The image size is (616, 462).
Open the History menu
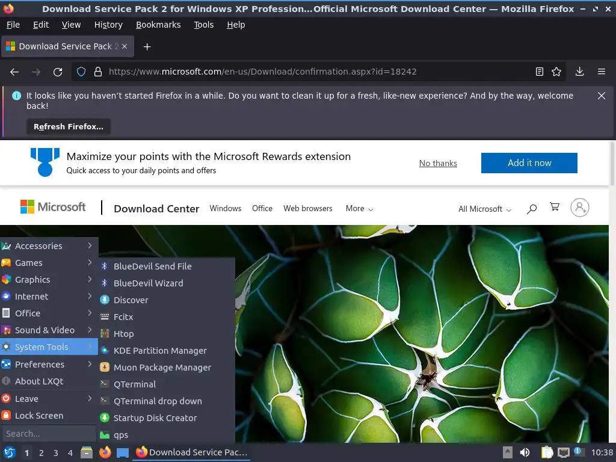click(x=108, y=25)
